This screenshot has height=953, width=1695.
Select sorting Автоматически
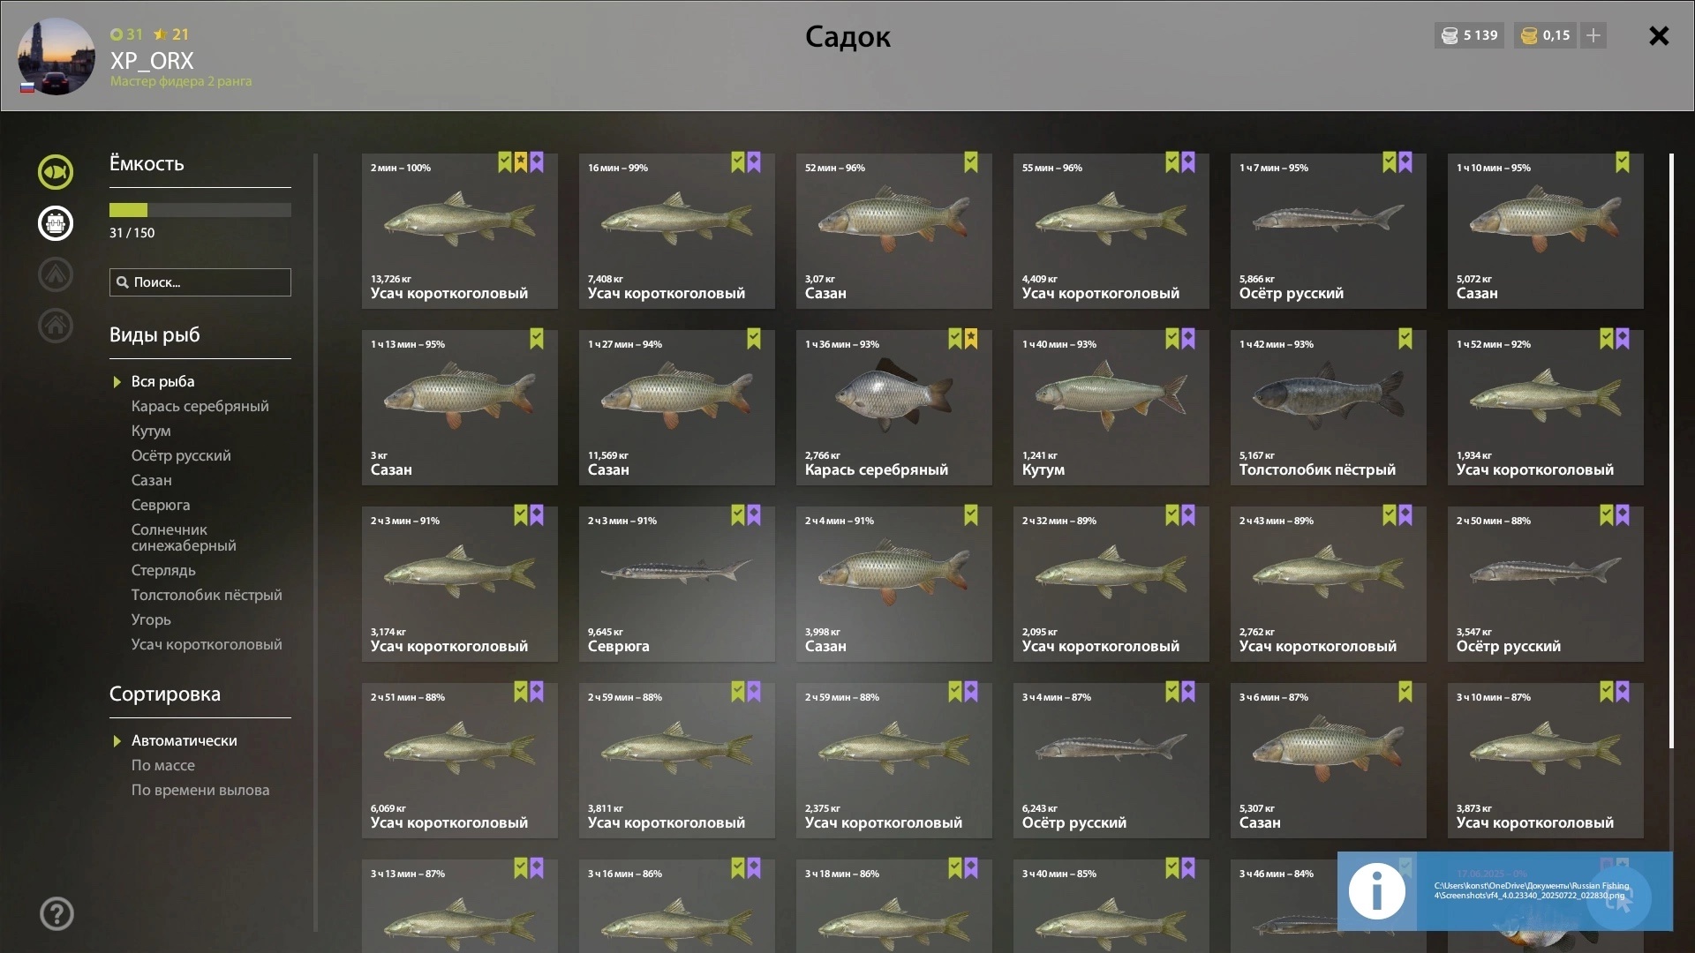184,740
